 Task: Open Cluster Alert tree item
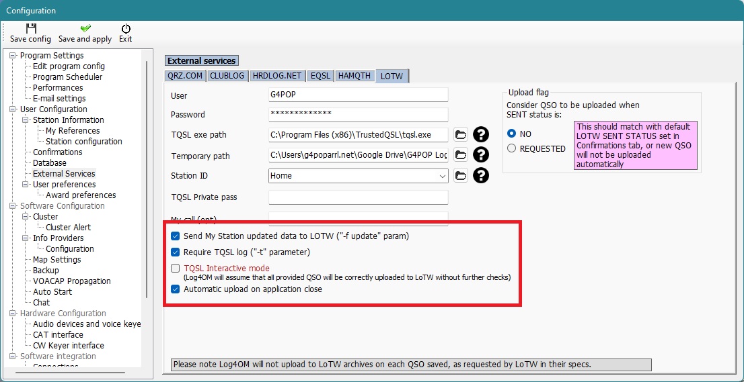(x=69, y=227)
